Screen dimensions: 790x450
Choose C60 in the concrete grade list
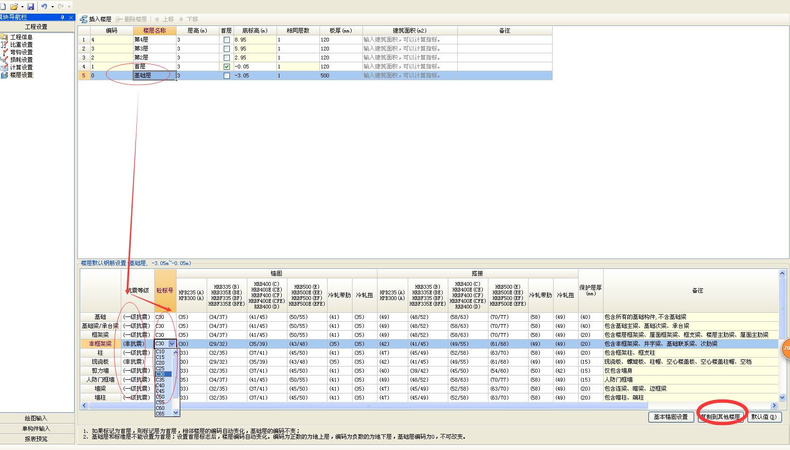point(163,408)
